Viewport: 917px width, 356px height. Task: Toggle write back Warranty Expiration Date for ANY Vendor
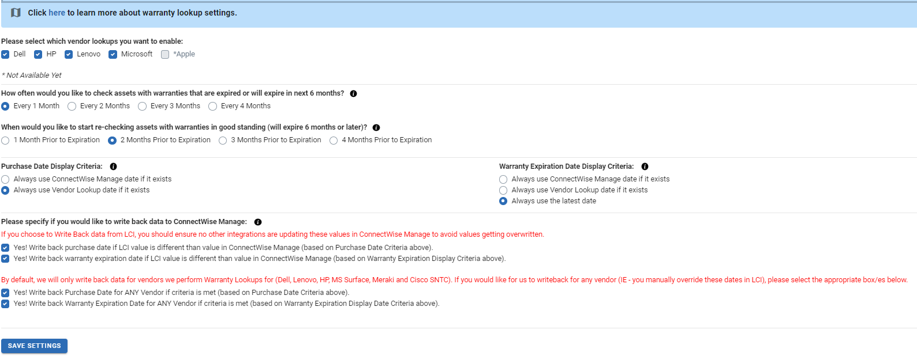click(x=5, y=304)
